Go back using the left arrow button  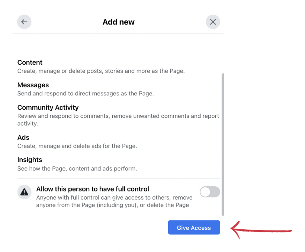tap(24, 22)
